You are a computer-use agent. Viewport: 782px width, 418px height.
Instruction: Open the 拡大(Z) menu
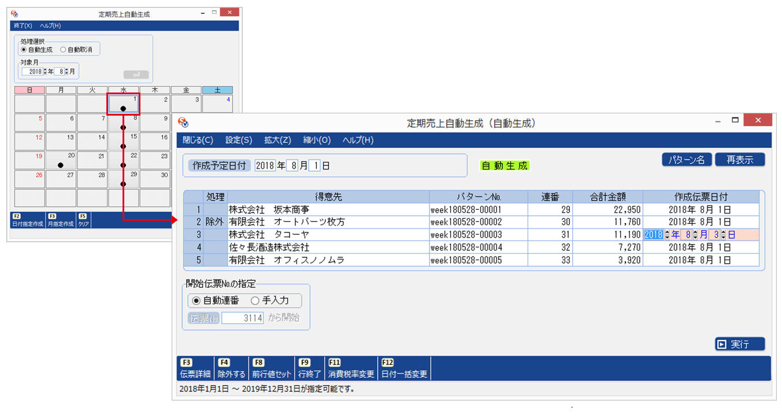(x=277, y=140)
